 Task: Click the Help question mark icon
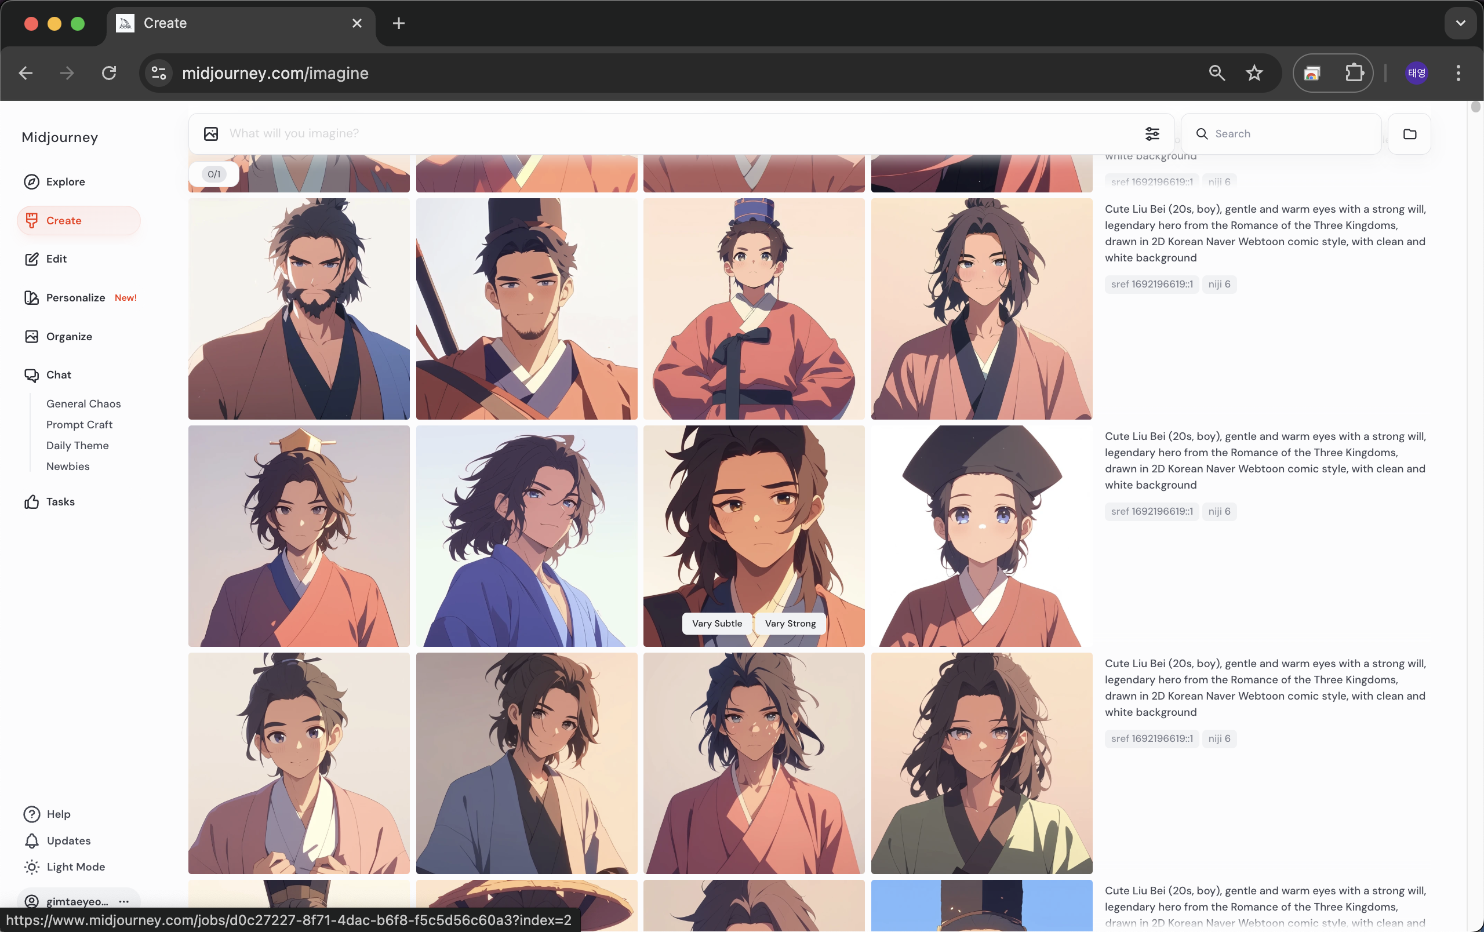point(31,814)
